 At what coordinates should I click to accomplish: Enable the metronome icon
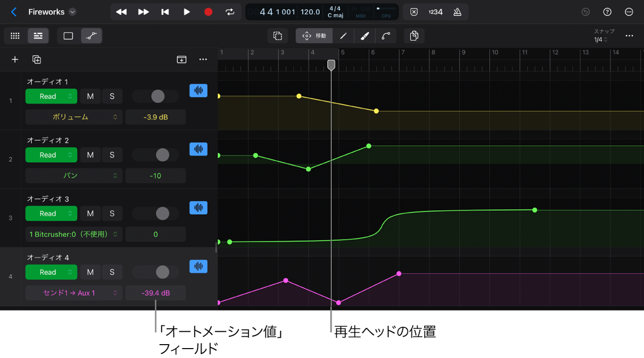pos(457,12)
